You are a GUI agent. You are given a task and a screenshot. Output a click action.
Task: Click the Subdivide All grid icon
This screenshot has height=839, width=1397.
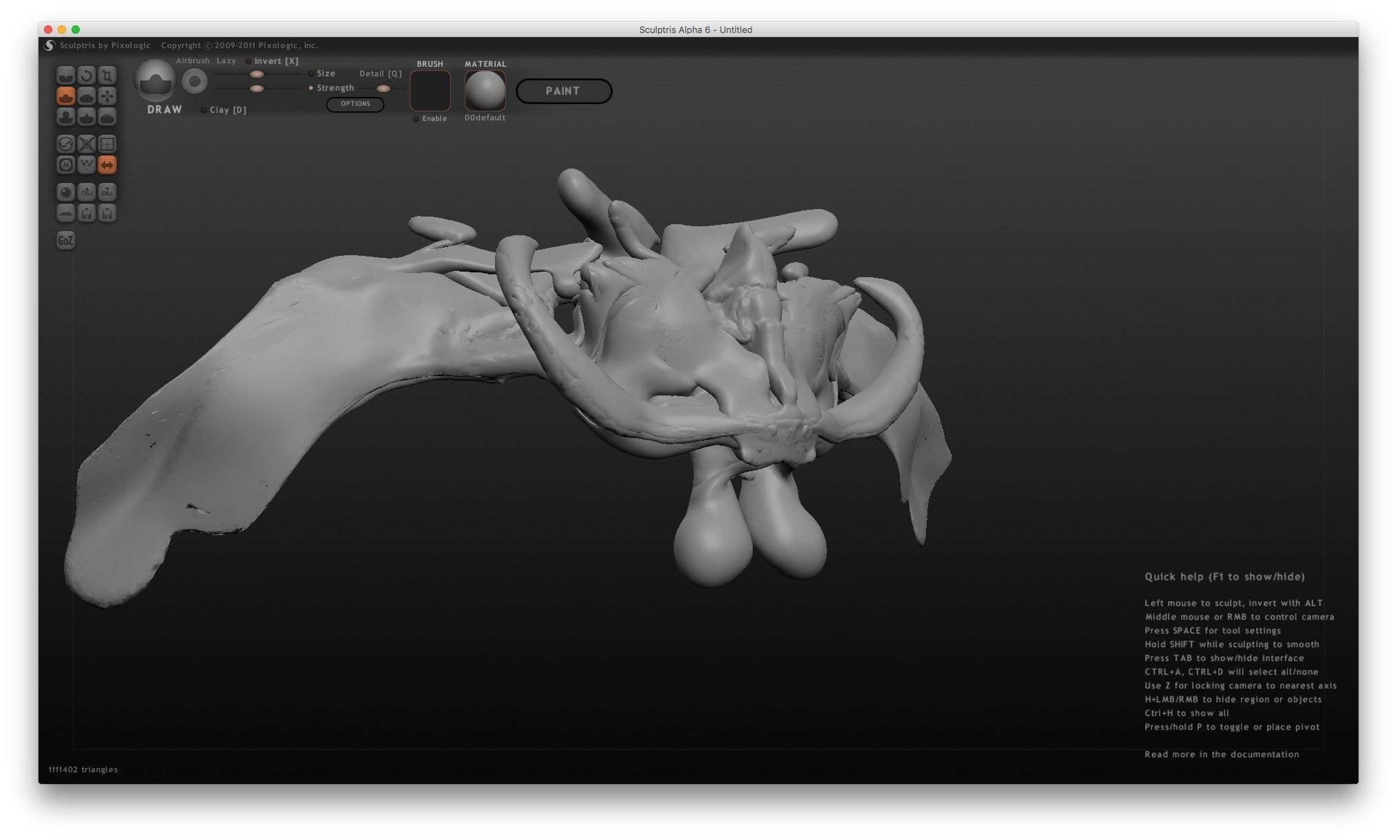point(107,144)
